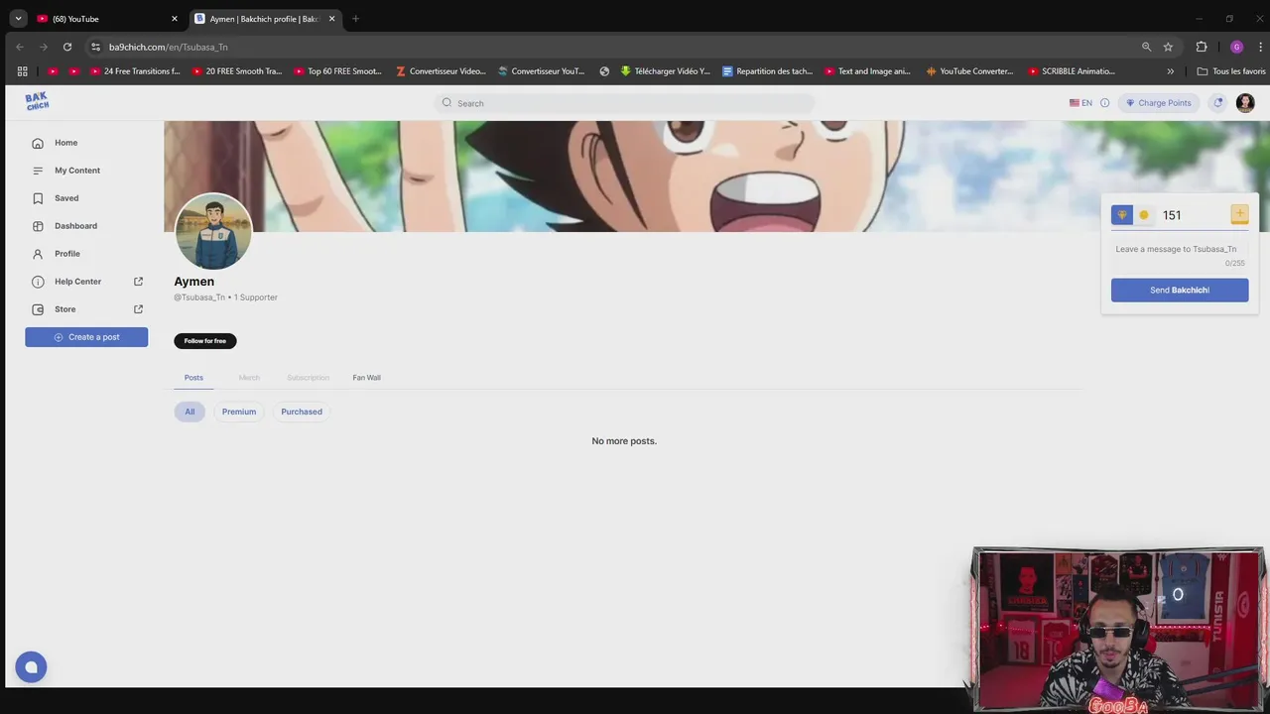1270x714 pixels.
Task: Open the Extensions puzzle icon
Action: pos(1202,47)
